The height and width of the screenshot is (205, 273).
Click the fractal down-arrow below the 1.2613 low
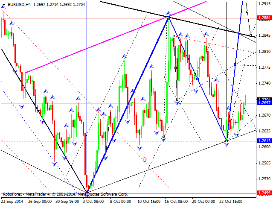227,144
